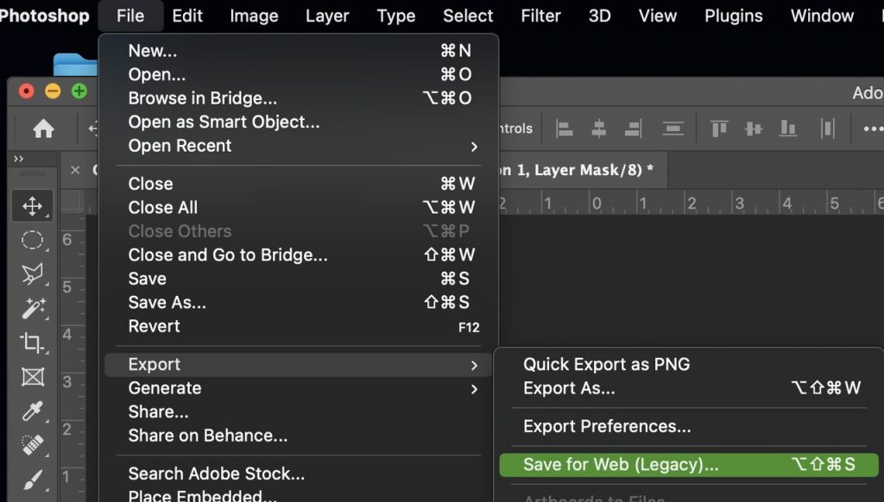Select the Frame tool

click(x=33, y=376)
